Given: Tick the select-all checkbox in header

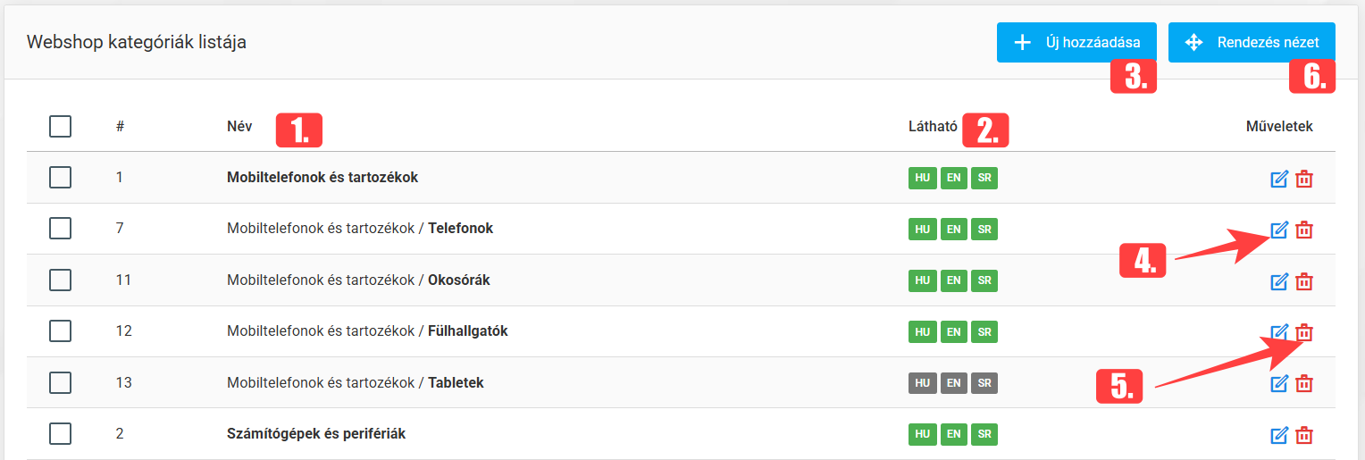Looking at the screenshot, I should point(60,126).
